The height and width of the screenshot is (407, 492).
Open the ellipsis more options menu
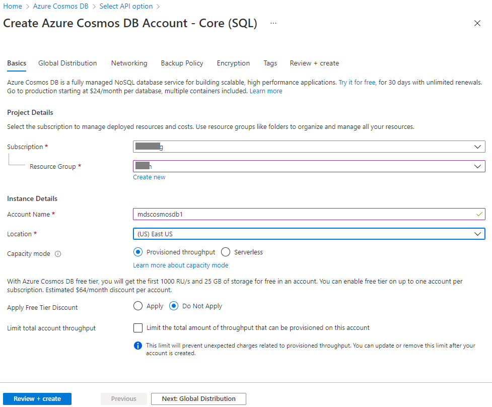(273, 23)
